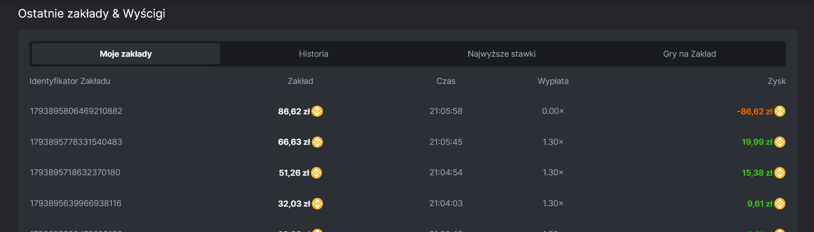Open bet ID 1793895778331540483
814x232 pixels.
tap(76, 142)
